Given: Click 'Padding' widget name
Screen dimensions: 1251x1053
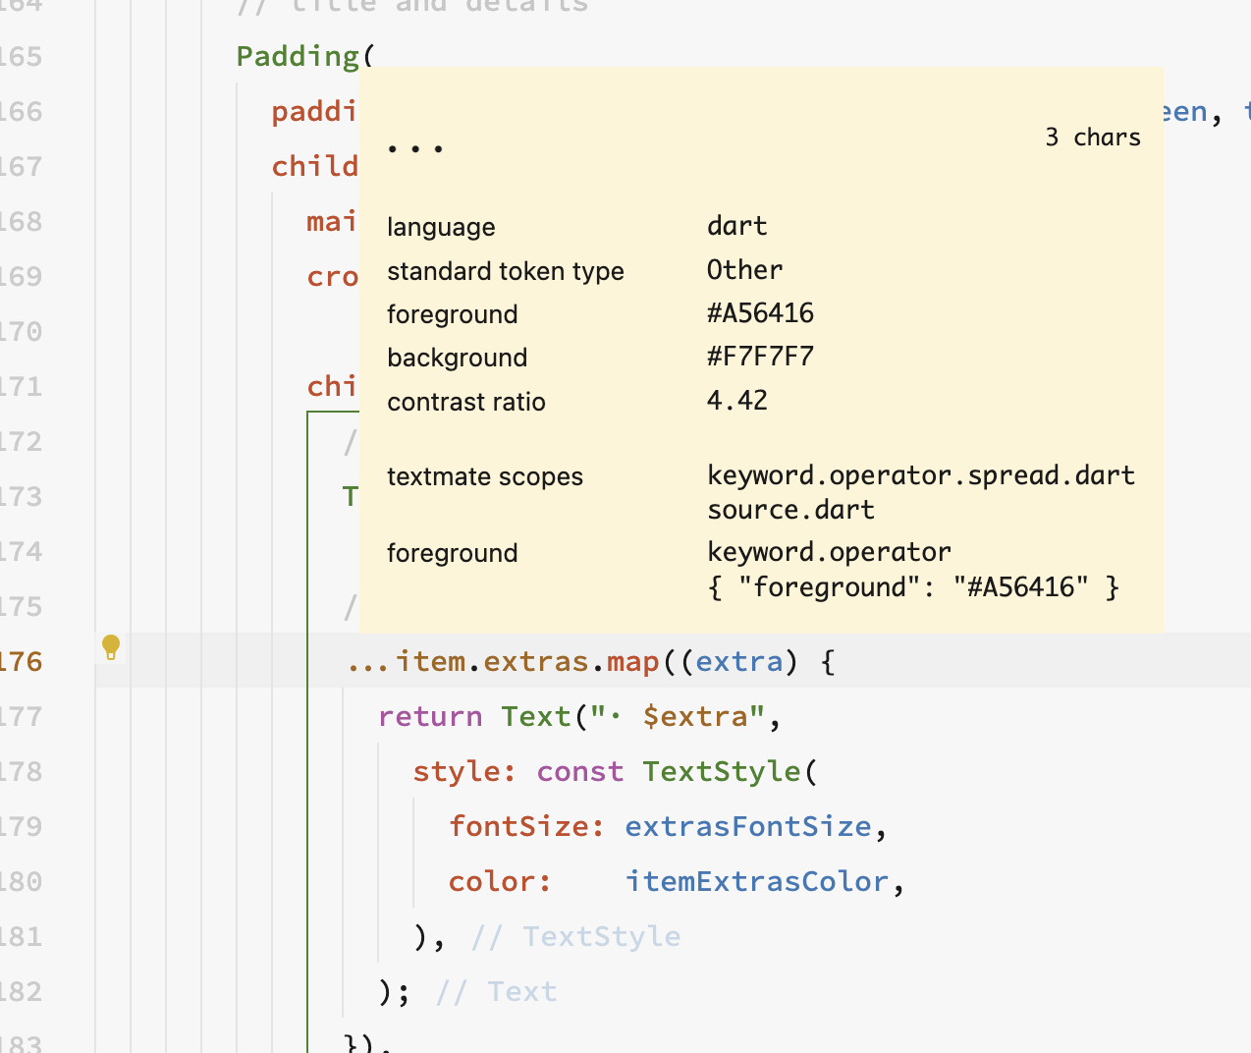Looking at the screenshot, I should pyautogui.click(x=299, y=57).
